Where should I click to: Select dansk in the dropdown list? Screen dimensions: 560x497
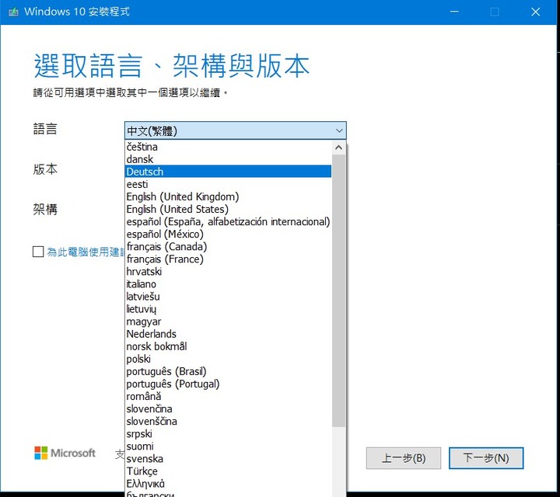tap(229, 159)
